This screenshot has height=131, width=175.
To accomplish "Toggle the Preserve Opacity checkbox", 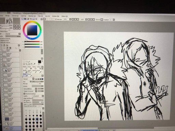I will 1,39.
